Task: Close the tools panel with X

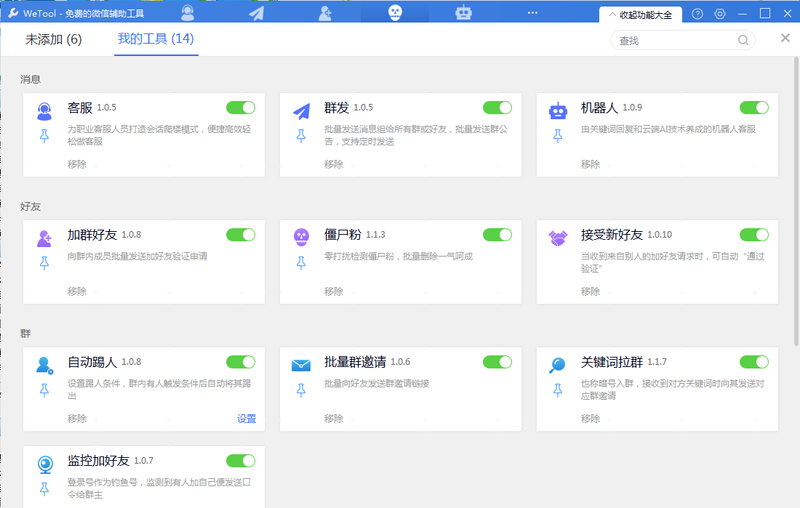Action: [x=785, y=39]
